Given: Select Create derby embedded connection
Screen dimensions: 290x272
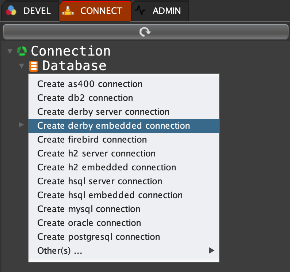Looking at the screenshot, I should click(x=114, y=126).
